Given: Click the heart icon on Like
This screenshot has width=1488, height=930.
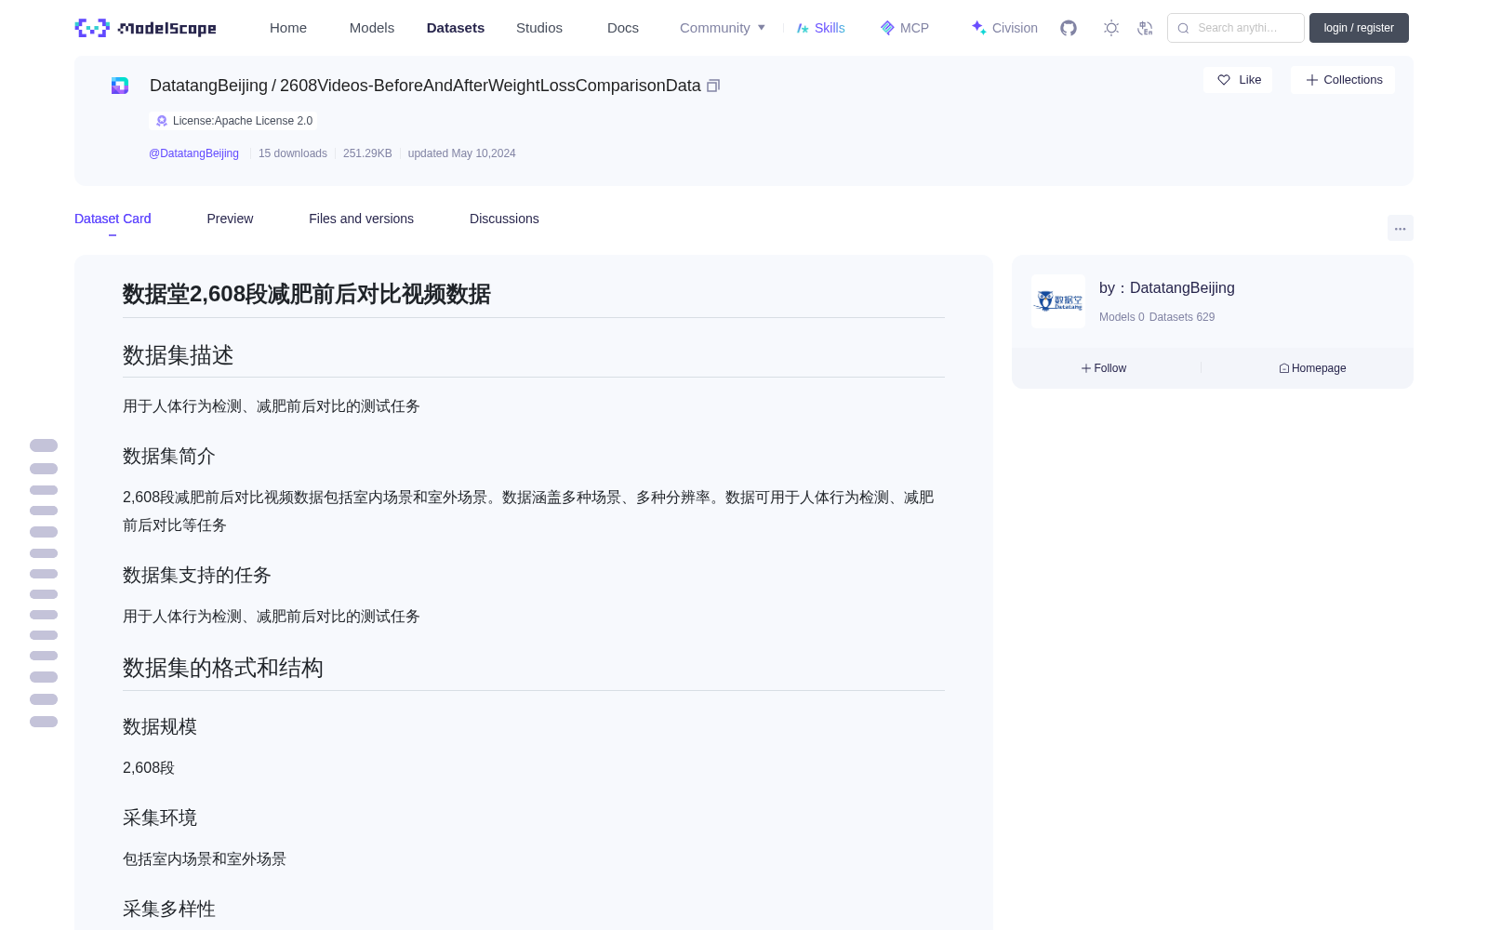Looking at the screenshot, I should (1224, 80).
